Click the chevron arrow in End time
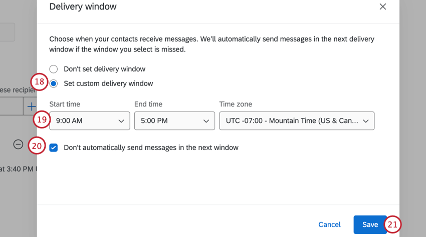The width and height of the screenshot is (426, 237). (205, 121)
